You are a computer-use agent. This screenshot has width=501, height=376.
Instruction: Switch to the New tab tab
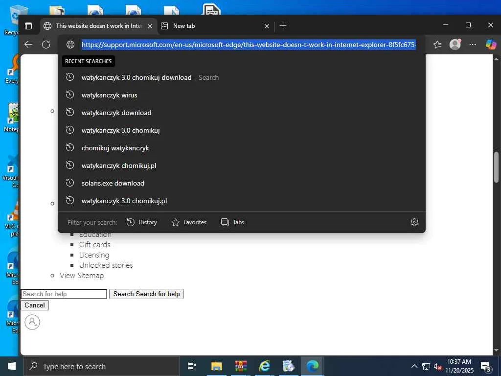tap(216, 26)
